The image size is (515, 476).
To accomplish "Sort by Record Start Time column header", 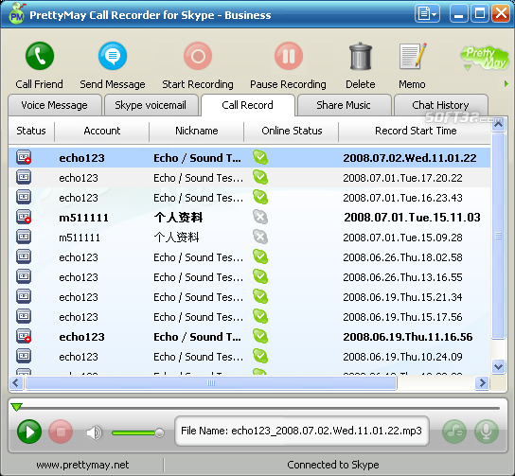I will pyautogui.click(x=416, y=131).
